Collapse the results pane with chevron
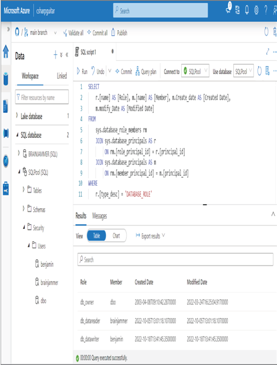Image resolution: width=277 pixels, height=365 pixels. [273, 214]
